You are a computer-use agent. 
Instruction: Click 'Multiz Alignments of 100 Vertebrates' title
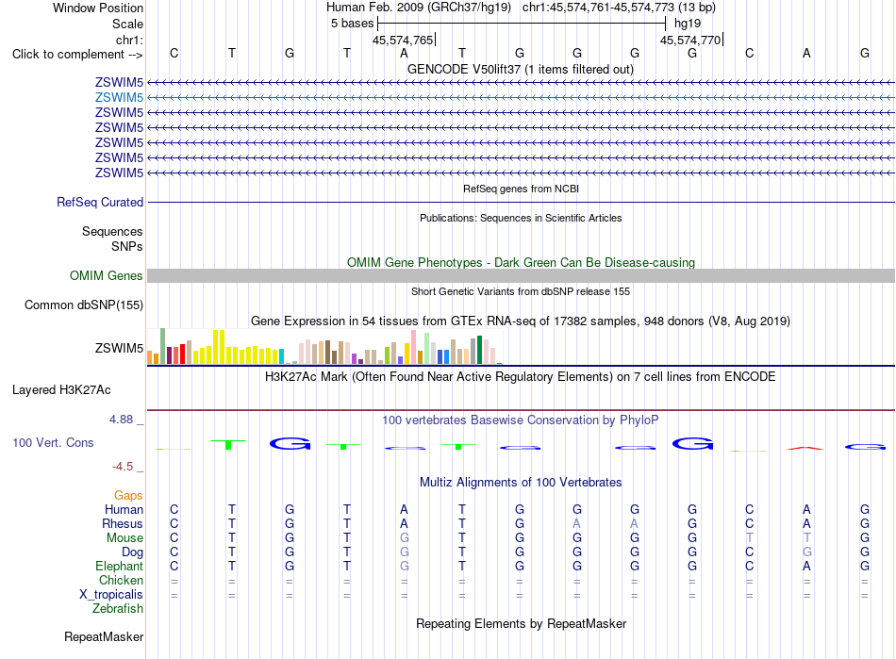[x=521, y=482]
